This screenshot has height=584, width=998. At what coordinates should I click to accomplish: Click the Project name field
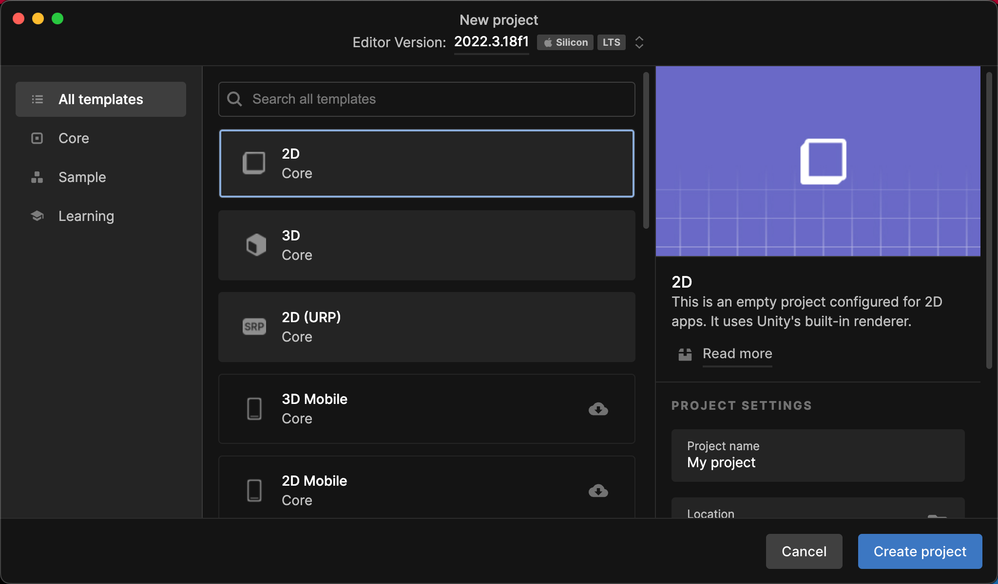coord(818,456)
